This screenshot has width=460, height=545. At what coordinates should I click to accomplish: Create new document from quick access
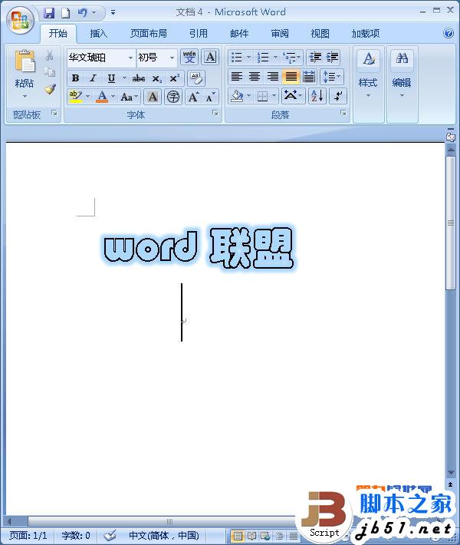point(66,13)
